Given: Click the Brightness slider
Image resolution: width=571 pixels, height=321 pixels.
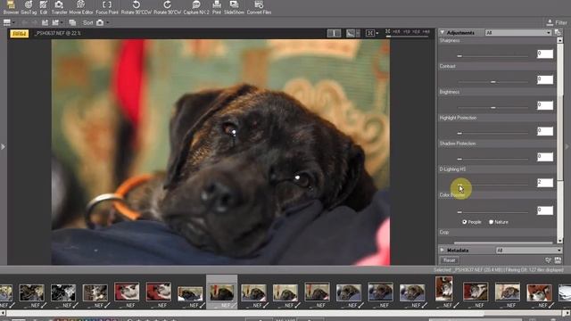Looking at the screenshot, I should pyautogui.click(x=493, y=108).
